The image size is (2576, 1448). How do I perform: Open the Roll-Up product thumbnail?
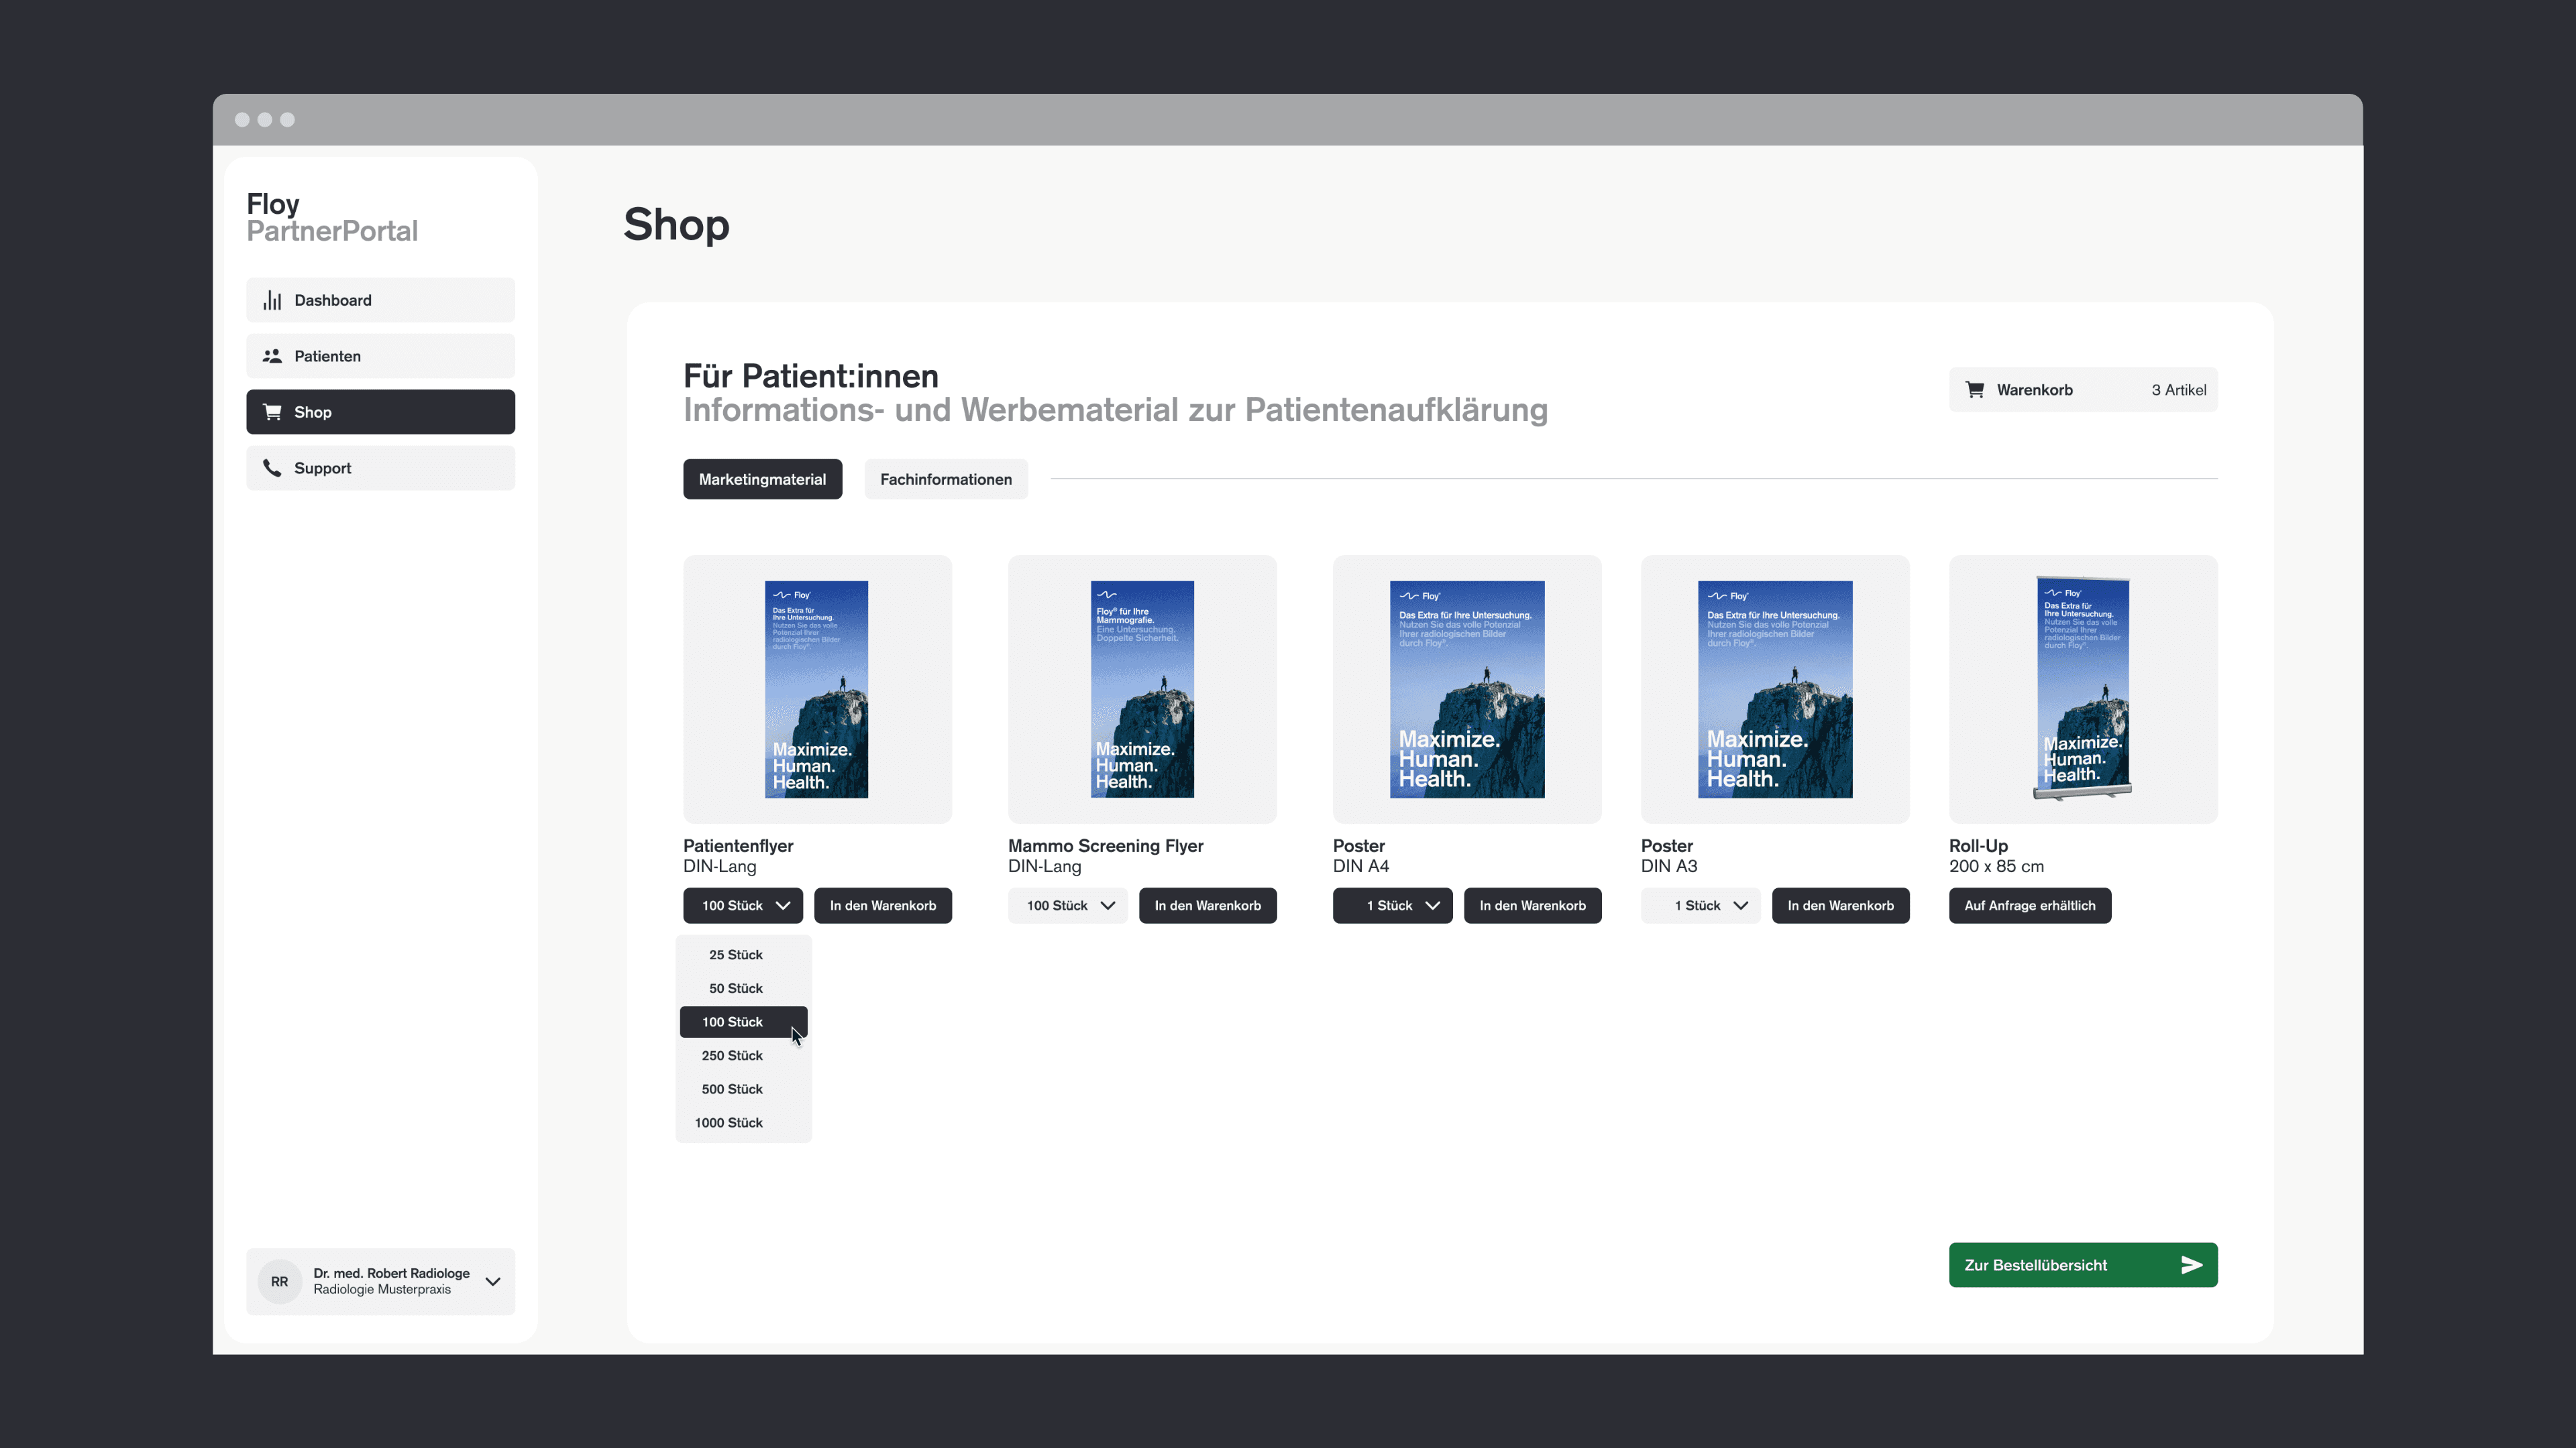pyautogui.click(x=2083, y=690)
